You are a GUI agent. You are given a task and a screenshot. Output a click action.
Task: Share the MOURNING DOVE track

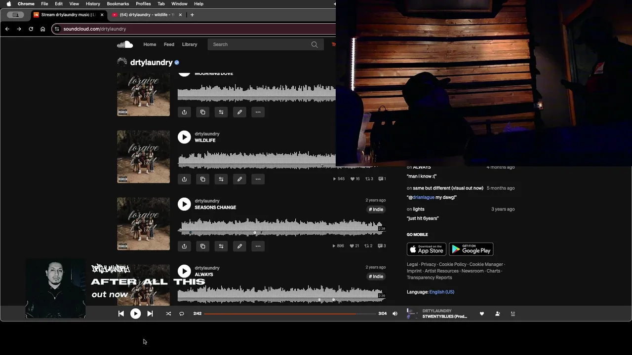coord(184,112)
